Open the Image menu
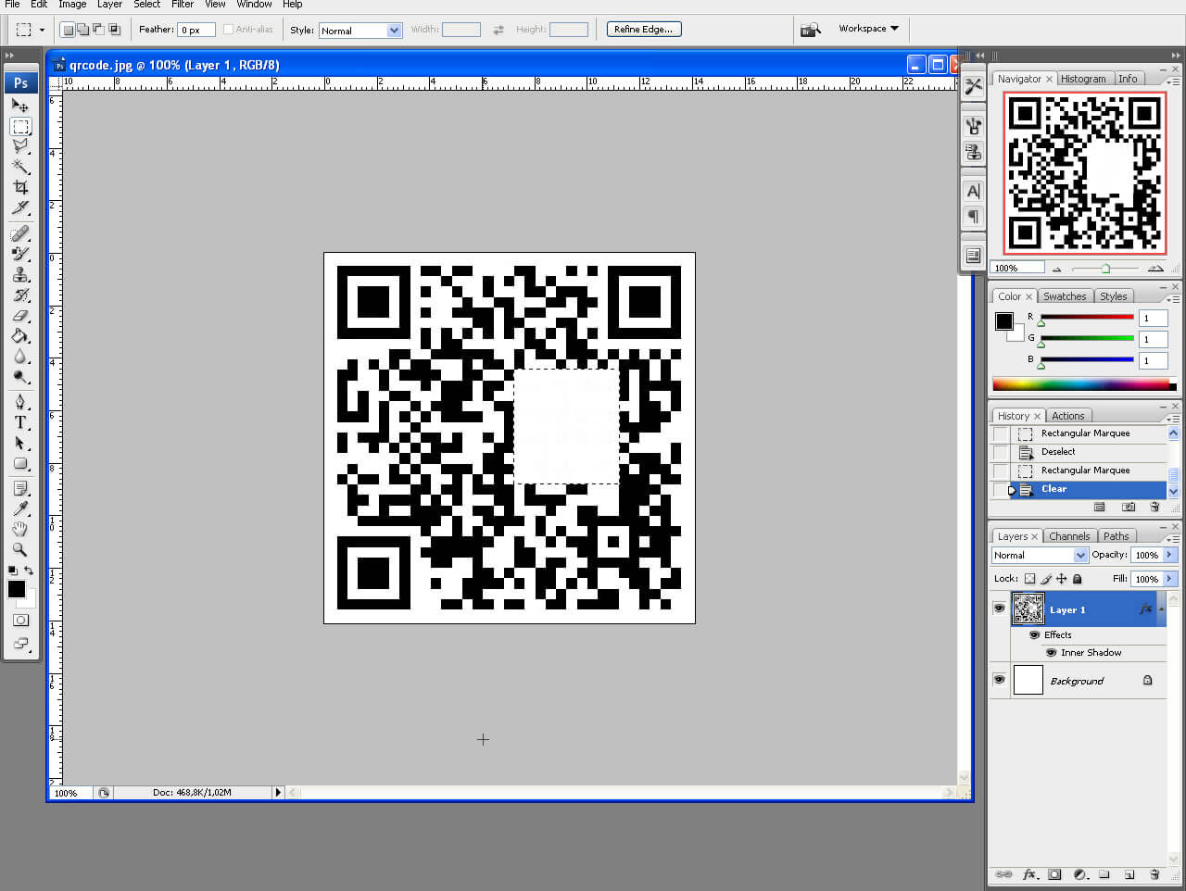This screenshot has height=891, width=1186. pyautogui.click(x=72, y=5)
